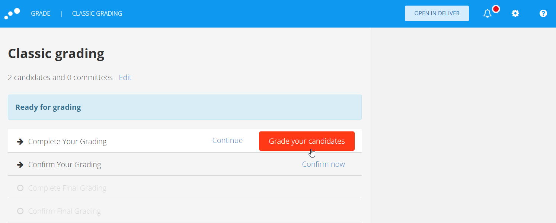
Task: Select the Complete Final Grading circle
Action: pos(20,188)
